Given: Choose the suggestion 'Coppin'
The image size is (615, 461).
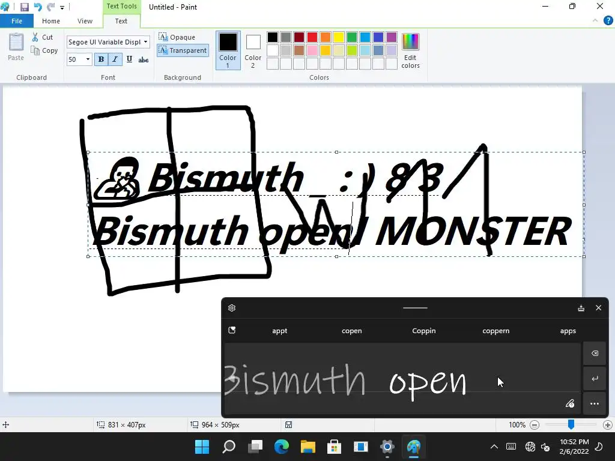Looking at the screenshot, I should coord(424,331).
